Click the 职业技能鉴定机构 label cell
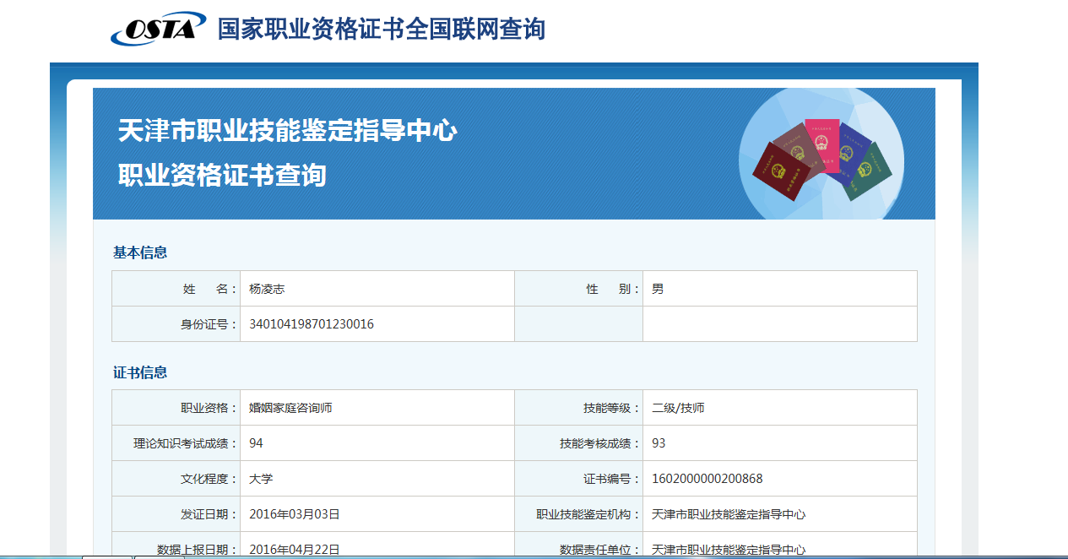This screenshot has width=1068, height=559. tap(579, 514)
